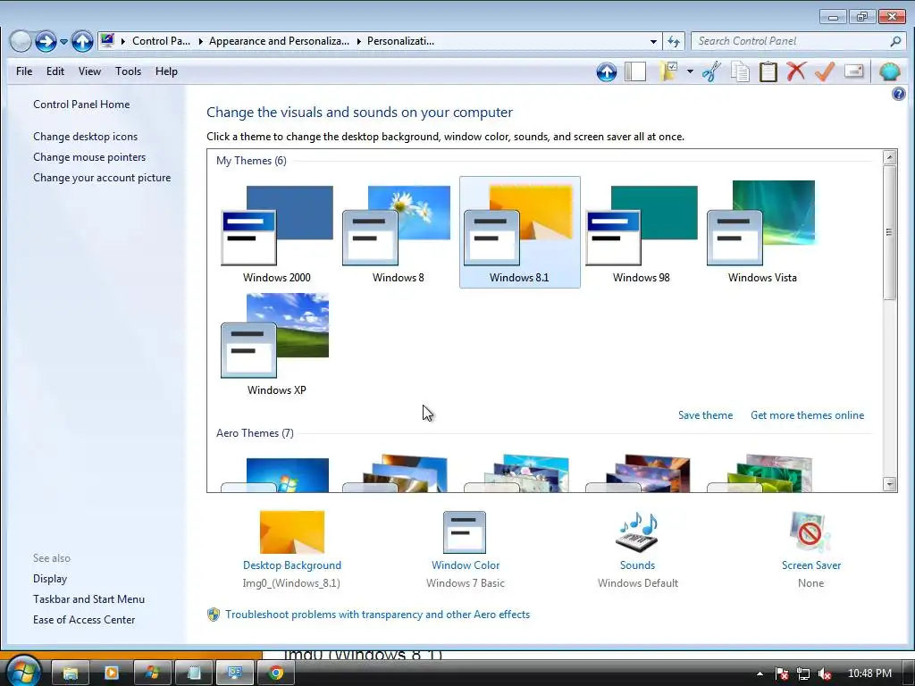Image resolution: width=915 pixels, height=686 pixels.
Task: Open the File menu
Action: tap(24, 71)
